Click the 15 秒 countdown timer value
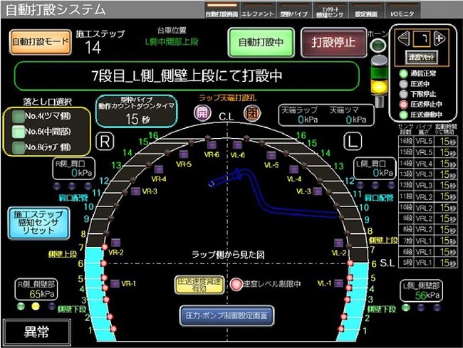 point(138,119)
